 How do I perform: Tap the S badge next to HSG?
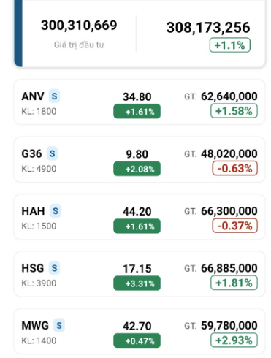54,268
